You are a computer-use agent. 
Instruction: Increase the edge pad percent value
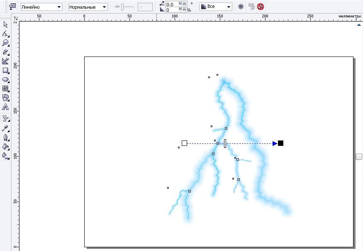coord(185,9)
